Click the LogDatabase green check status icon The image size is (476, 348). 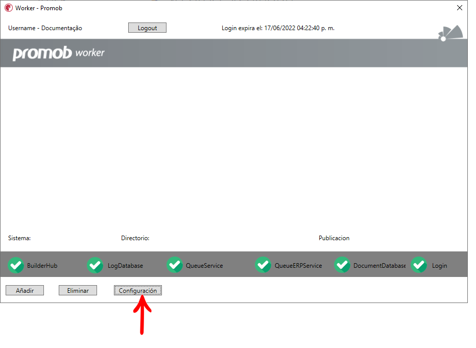pos(95,265)
